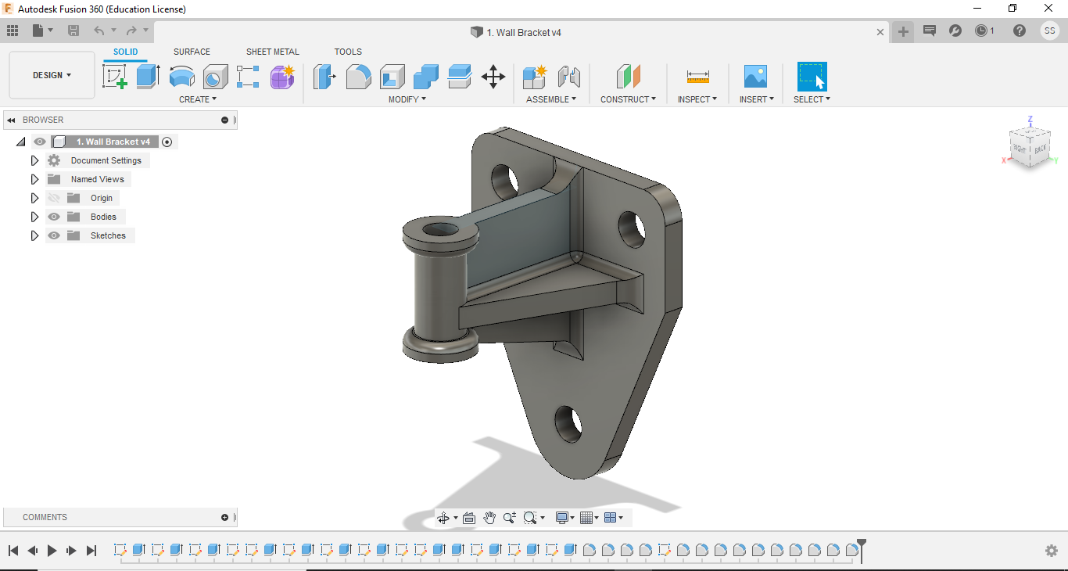Image resolution: width=1068 pixels, height=571 pixels.
Task: Open the Data Panel grid icon
Action: pos(13,31)
